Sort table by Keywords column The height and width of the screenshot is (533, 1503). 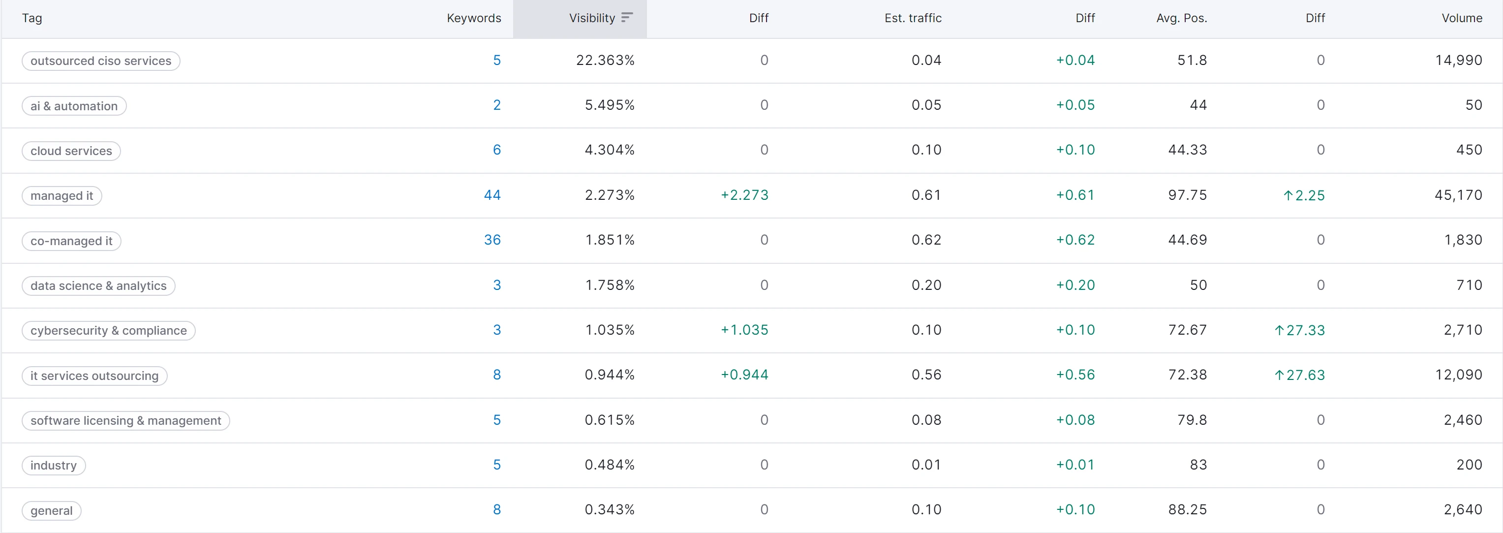coord(474,18)
